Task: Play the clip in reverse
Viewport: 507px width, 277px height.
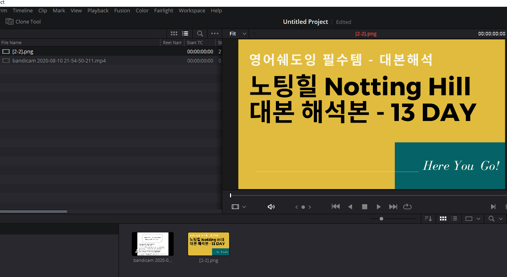Action: [350, 207]
